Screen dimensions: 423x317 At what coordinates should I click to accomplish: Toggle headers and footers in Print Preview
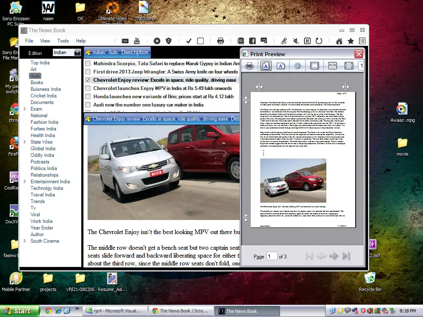click(x=314, y=66)
